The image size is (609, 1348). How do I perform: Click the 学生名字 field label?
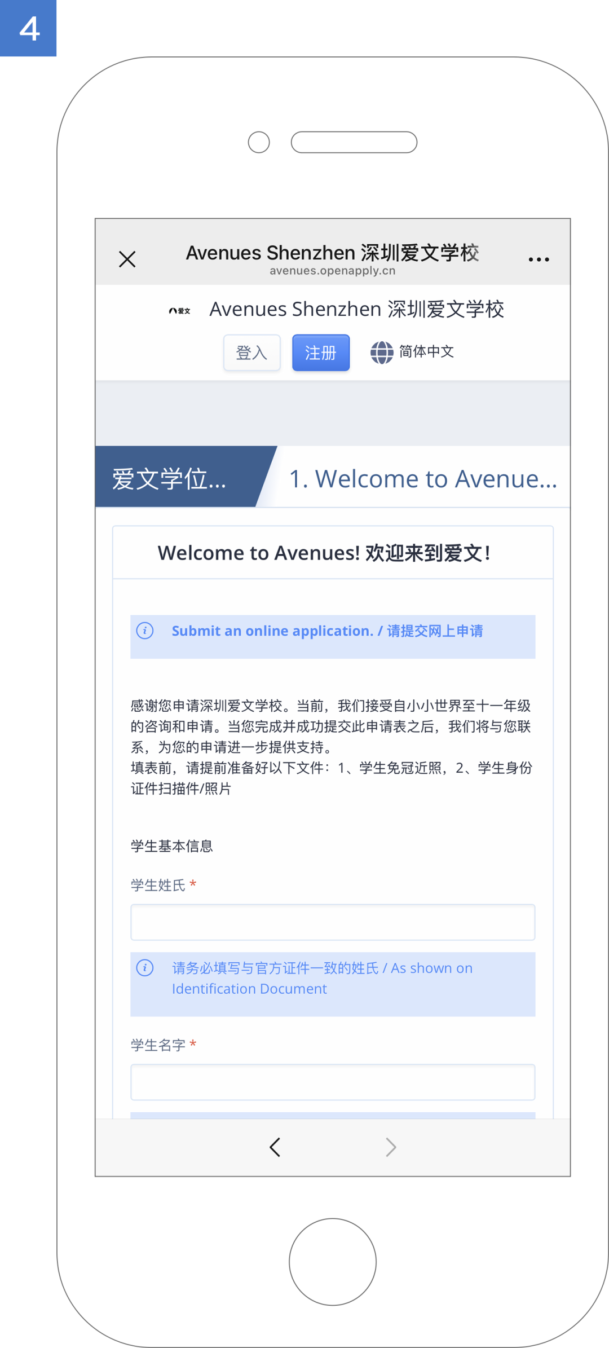[x=158, y=1045]
